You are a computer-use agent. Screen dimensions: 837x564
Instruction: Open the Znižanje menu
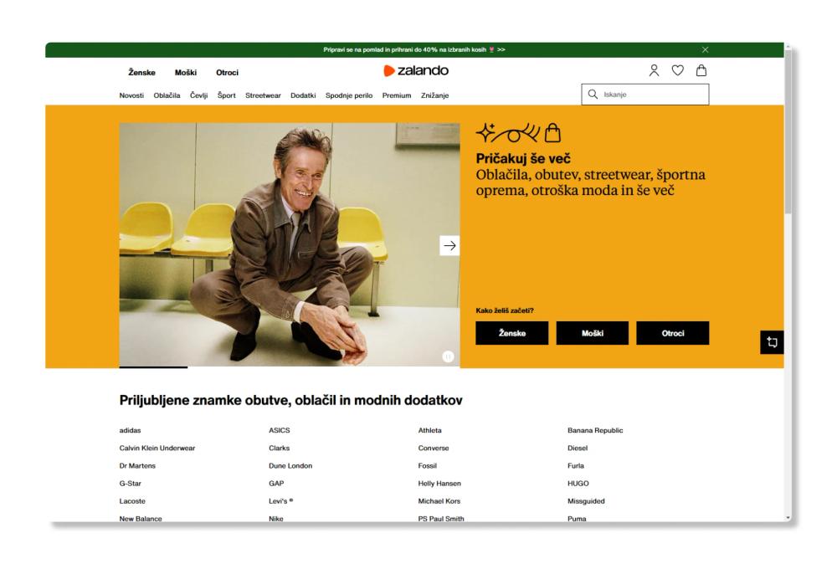click(x=434, y=95)
